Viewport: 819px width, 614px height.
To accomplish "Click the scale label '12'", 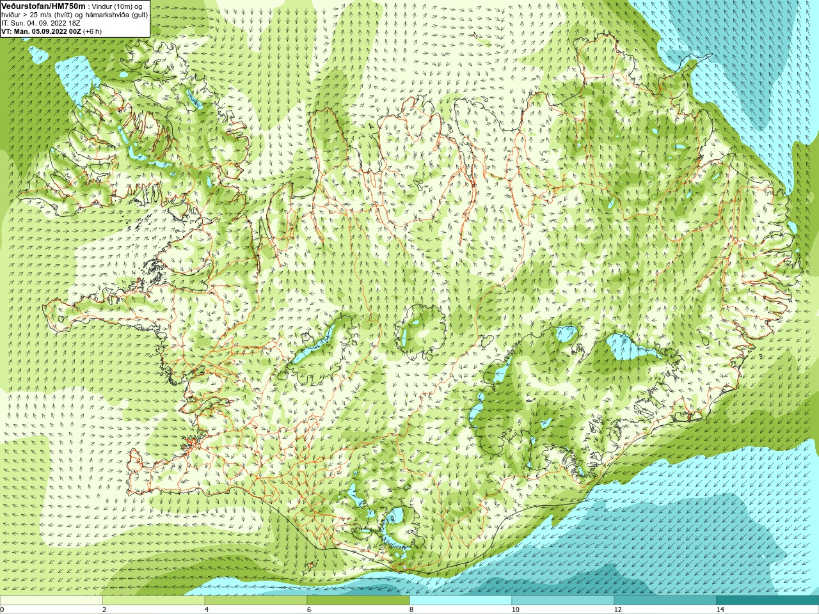I will click(x=618, y=610).
